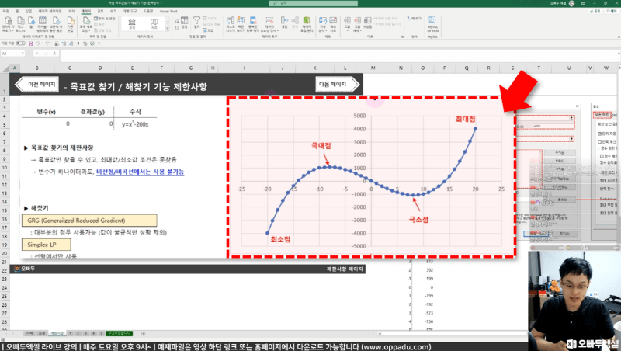Click the Solver (해 찾기) button in ribbon

pos(415,19)
